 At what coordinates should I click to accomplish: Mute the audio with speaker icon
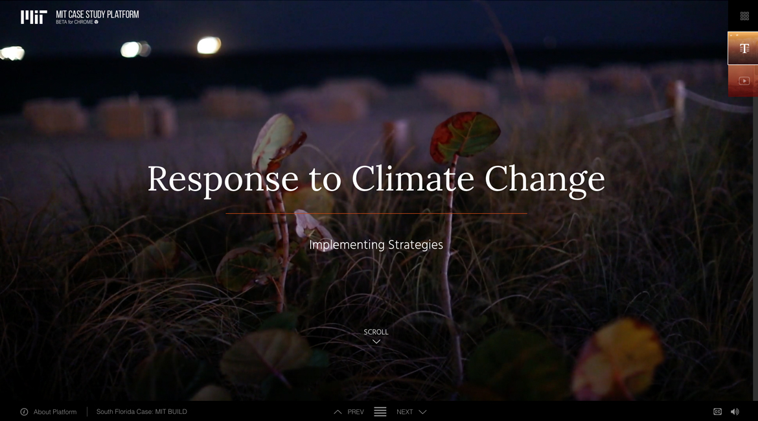(x=735, y=412)
